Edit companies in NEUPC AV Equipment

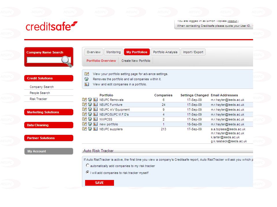click(x=96, y=110)
